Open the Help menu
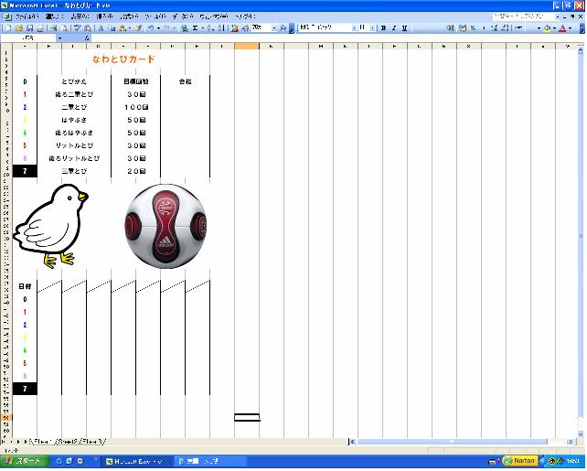The height and width of the screenshot is (471, 587). [x=245, y=16]
